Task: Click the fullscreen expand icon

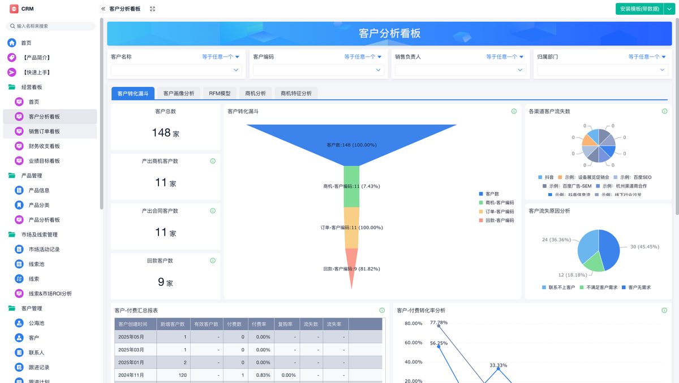Action: click(153, 9)
